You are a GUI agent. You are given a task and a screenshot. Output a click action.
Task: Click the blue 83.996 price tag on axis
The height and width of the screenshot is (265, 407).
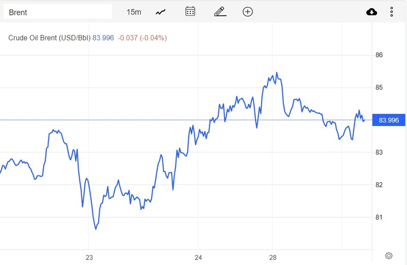(x=389, y=121)
